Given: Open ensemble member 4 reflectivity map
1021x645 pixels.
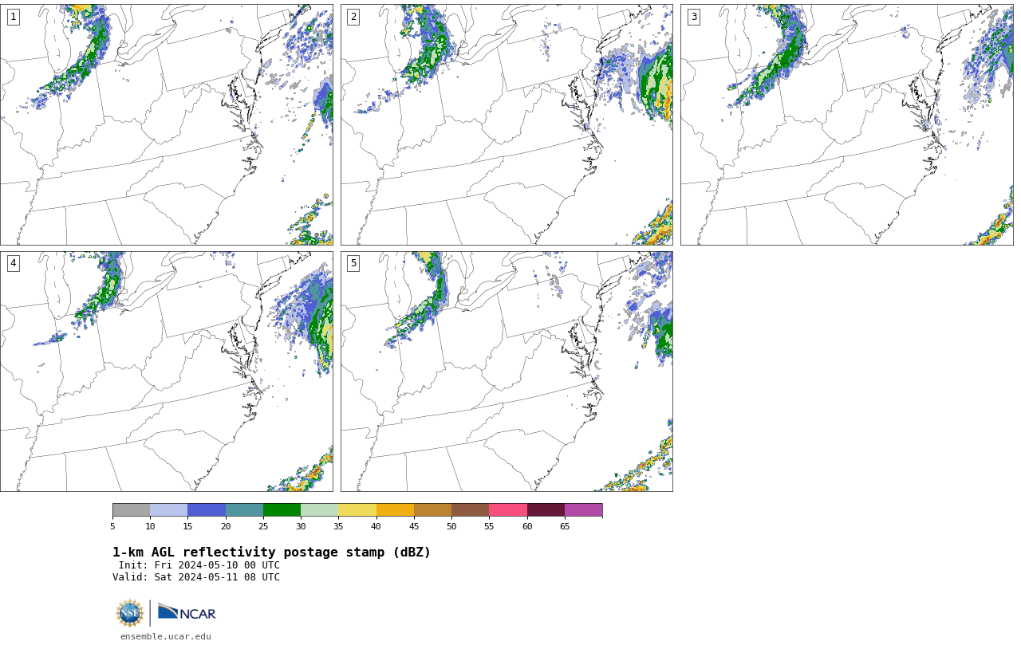Looking at the screenshot, I should coord(167,372).
